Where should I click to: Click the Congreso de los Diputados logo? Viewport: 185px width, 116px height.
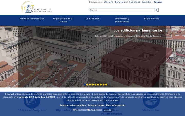(36, 7)
